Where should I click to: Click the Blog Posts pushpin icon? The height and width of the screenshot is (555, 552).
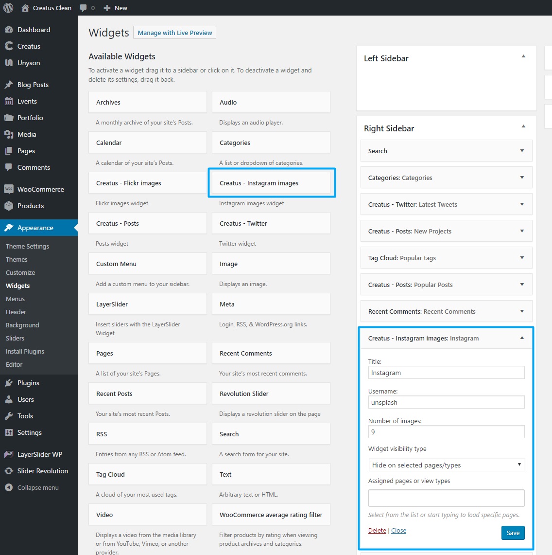pos(9,85)
